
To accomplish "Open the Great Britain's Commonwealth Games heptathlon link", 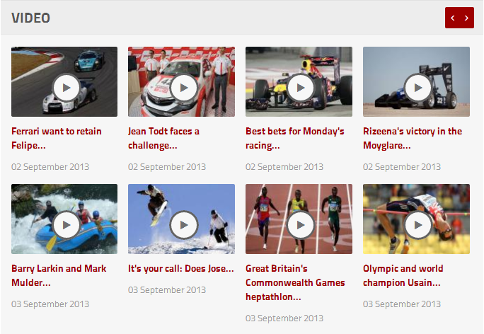I will 295,282.
